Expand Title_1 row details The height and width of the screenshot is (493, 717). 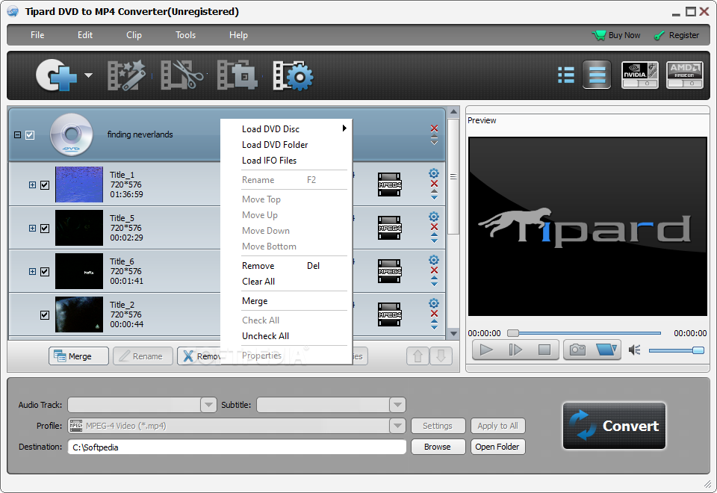32,185
